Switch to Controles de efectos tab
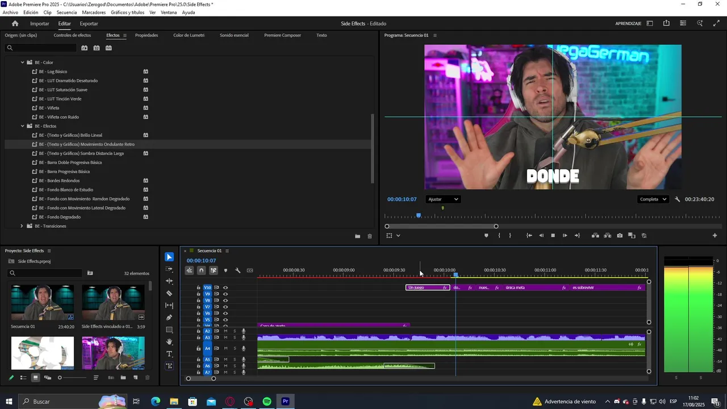The image size is (727, 409). pyautogui.click(x=72, y=35)
